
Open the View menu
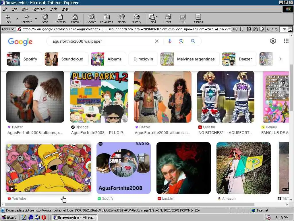click(25, 9)
